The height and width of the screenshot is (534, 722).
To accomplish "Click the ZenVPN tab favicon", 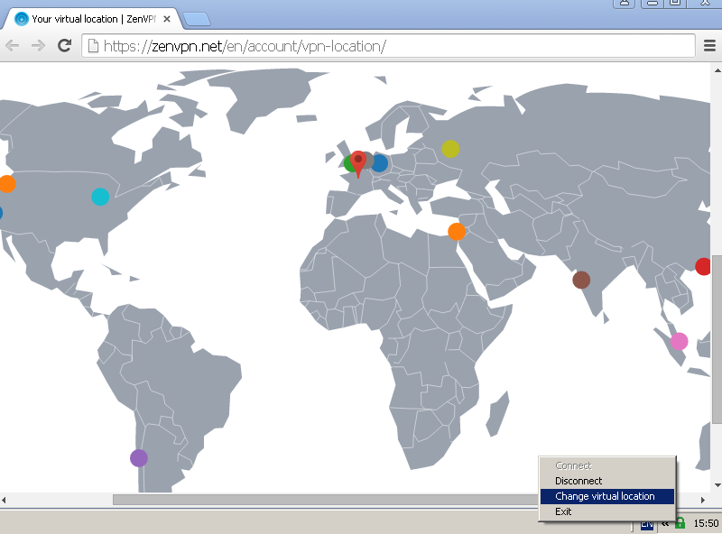I will [x=21, y=19].
